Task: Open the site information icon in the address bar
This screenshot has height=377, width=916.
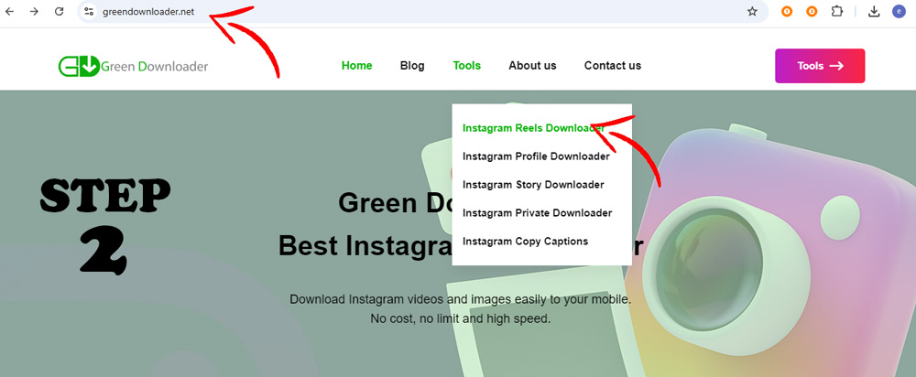Action: [x=89, y=11]
